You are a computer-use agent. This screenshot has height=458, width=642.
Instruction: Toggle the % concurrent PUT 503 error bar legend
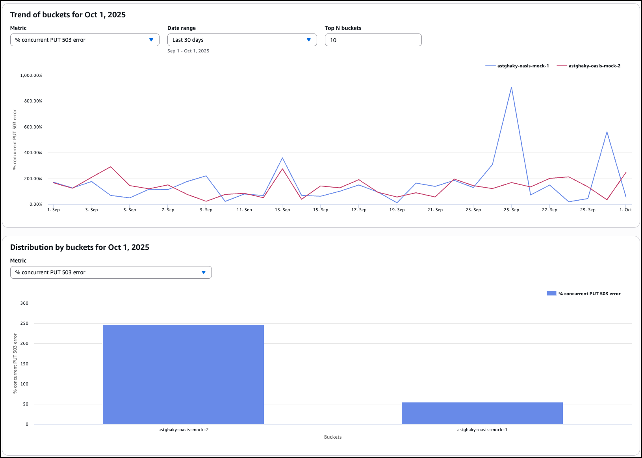point(589,294)
